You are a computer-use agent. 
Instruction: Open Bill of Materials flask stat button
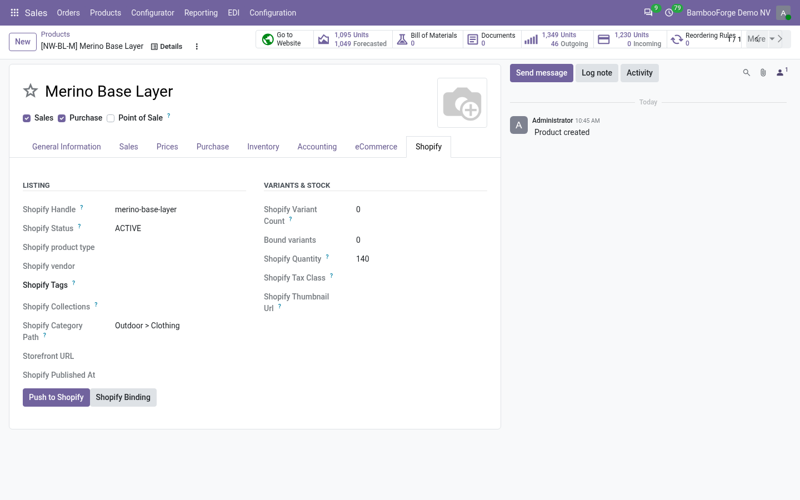coord(428,39)
